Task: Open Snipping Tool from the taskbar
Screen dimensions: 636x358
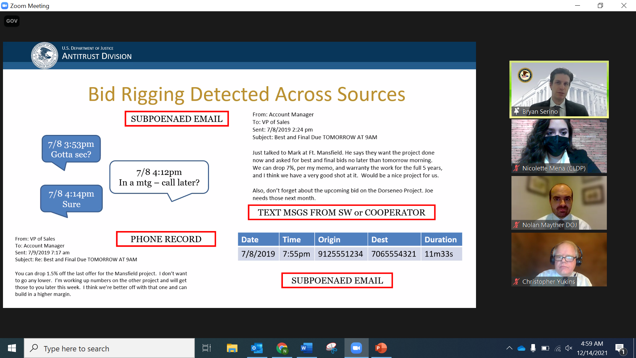Action: coord(332,348)
